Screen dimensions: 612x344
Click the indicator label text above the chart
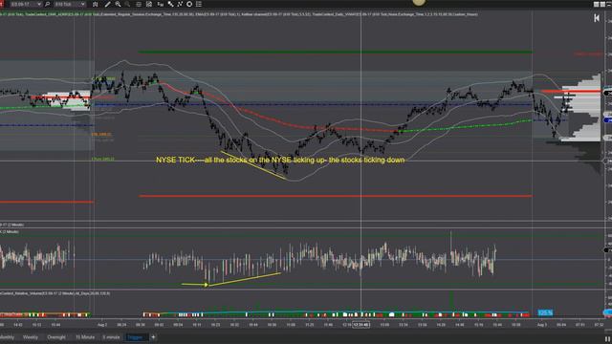point(238,14)
